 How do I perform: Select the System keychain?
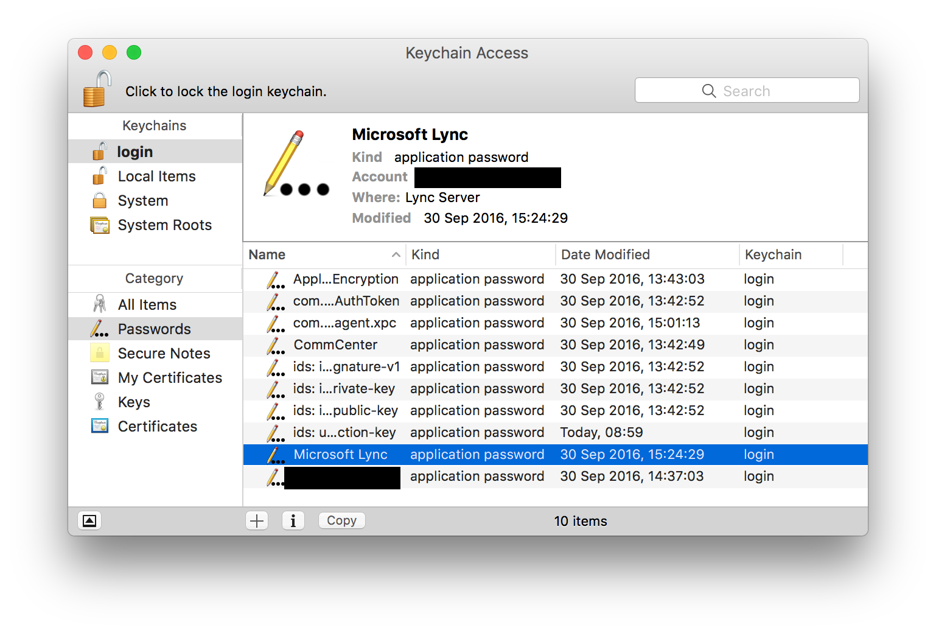[155, 200]
